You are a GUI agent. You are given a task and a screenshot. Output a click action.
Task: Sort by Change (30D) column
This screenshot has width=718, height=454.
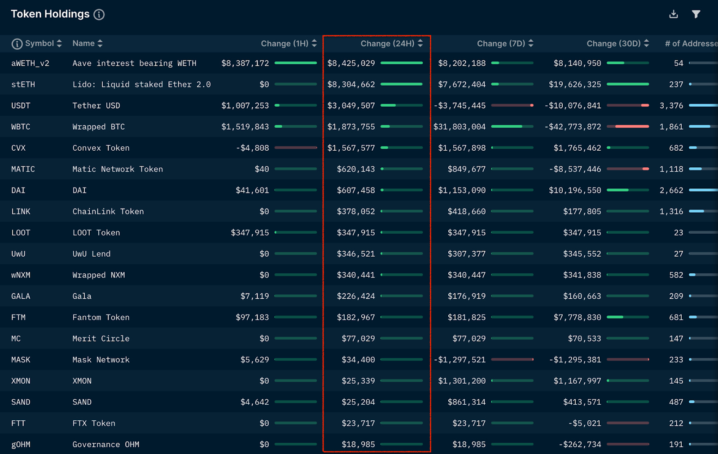646,44
